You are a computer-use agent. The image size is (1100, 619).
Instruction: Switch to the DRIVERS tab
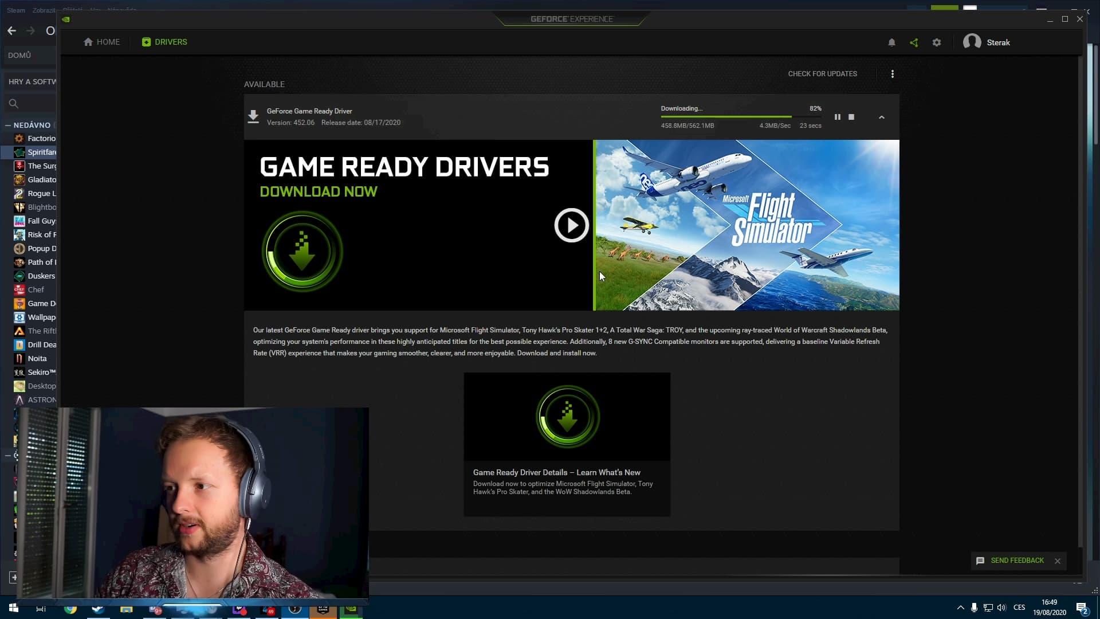(x=164, y=42)
